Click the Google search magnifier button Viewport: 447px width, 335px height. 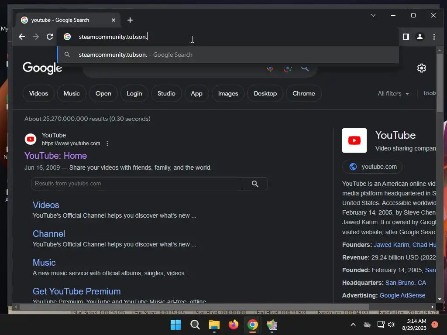click(305, 68)
